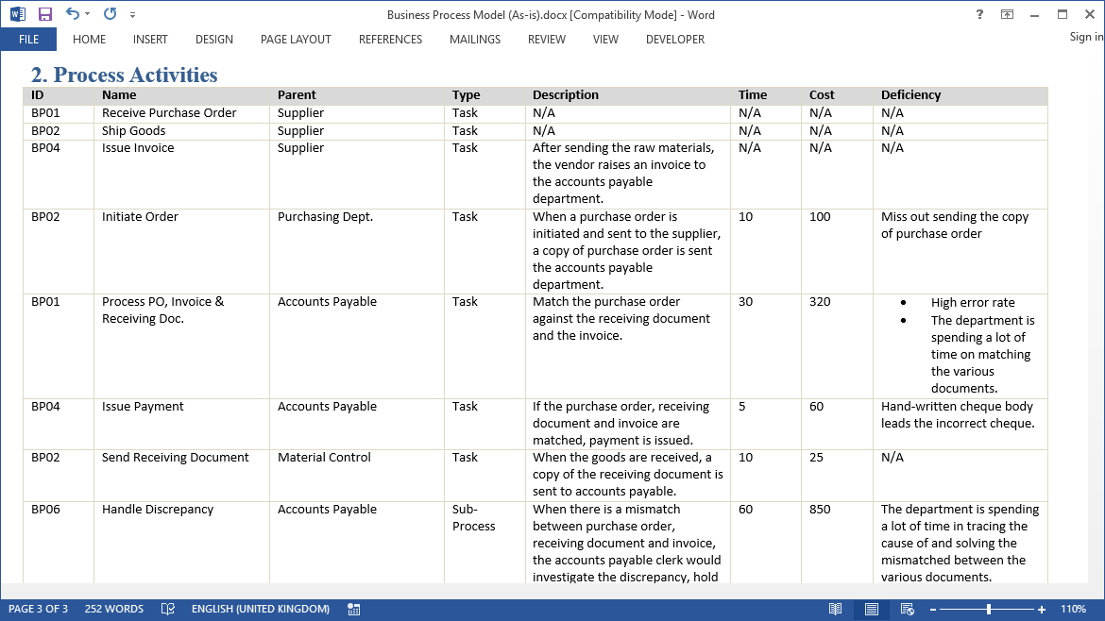Open the REFERENCES tab
Viewport: 1105px width, 621px height.
pyautogui.click(x=390, y=40)
